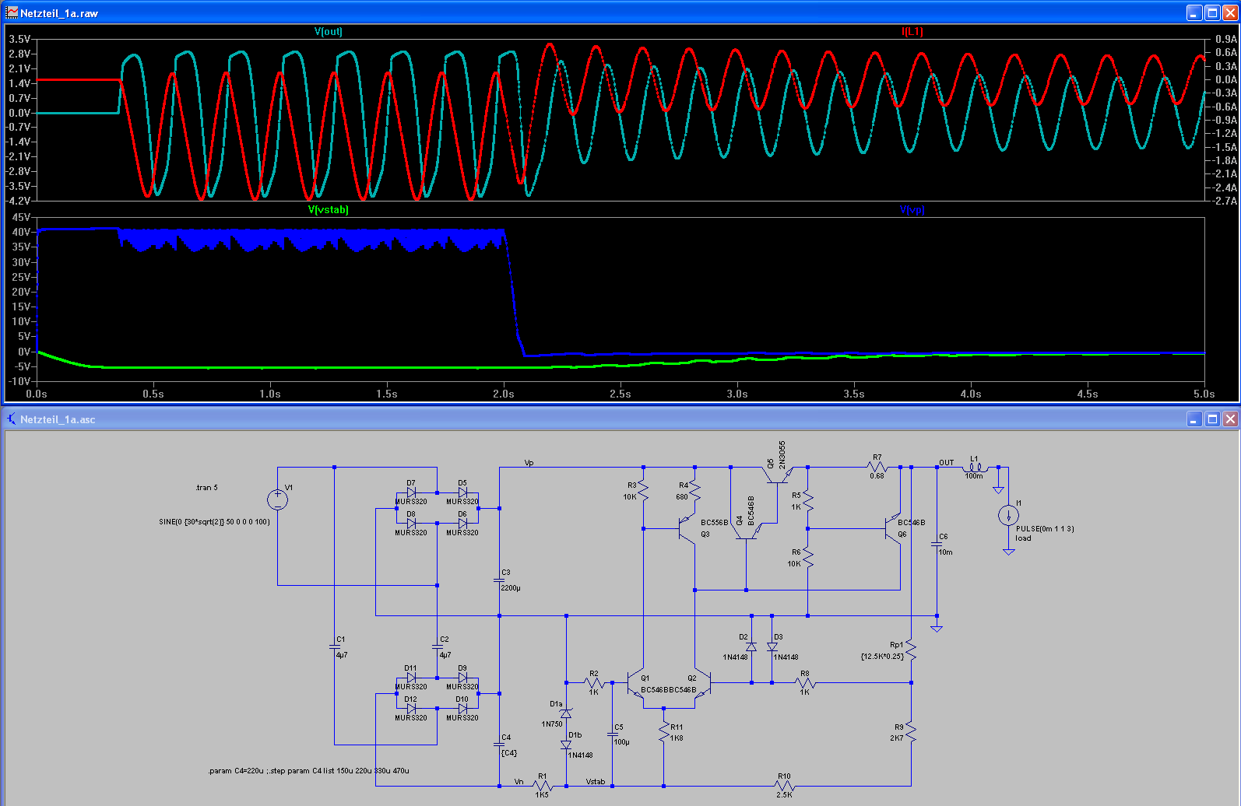The image size is (1241, 806).
Task: Select resistor R4 680
Action: [694, 491]
